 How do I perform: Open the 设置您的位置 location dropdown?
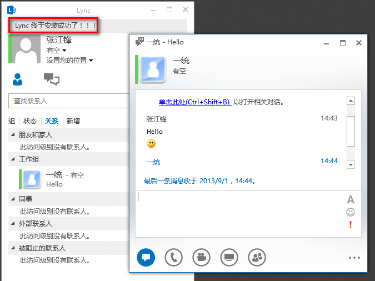click(x=69, y=61)
